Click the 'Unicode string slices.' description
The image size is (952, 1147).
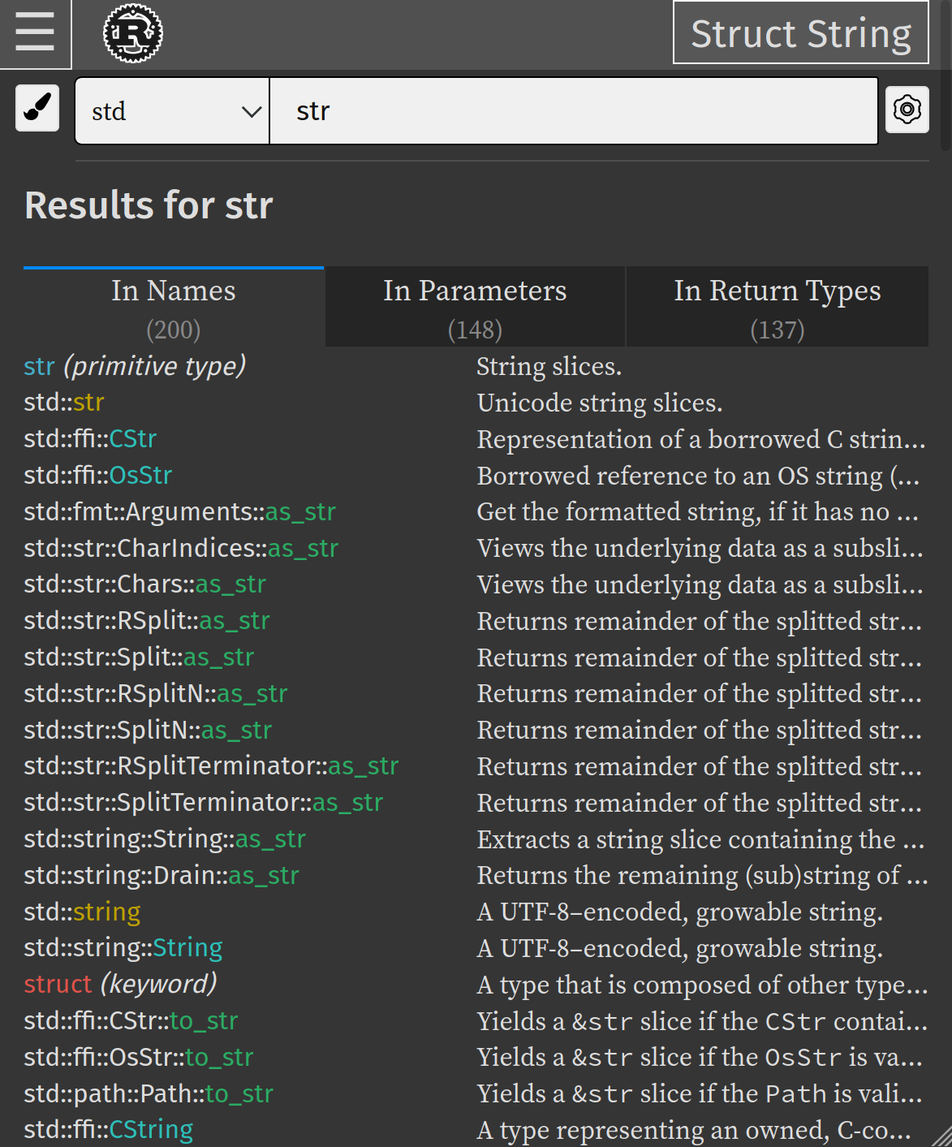(600, 403)
